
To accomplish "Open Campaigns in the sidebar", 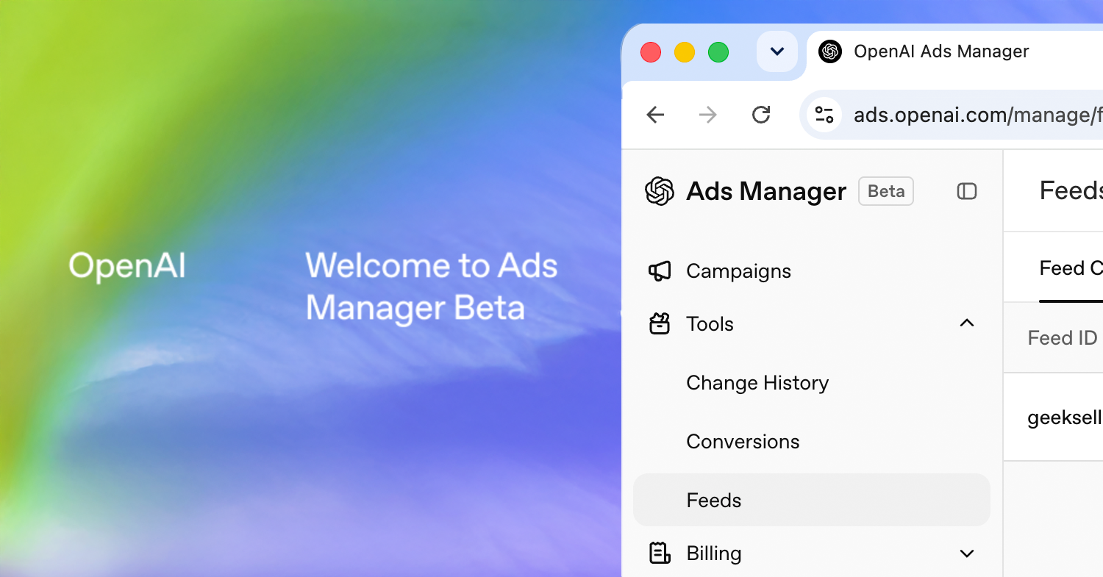I will tap(812, 271).
